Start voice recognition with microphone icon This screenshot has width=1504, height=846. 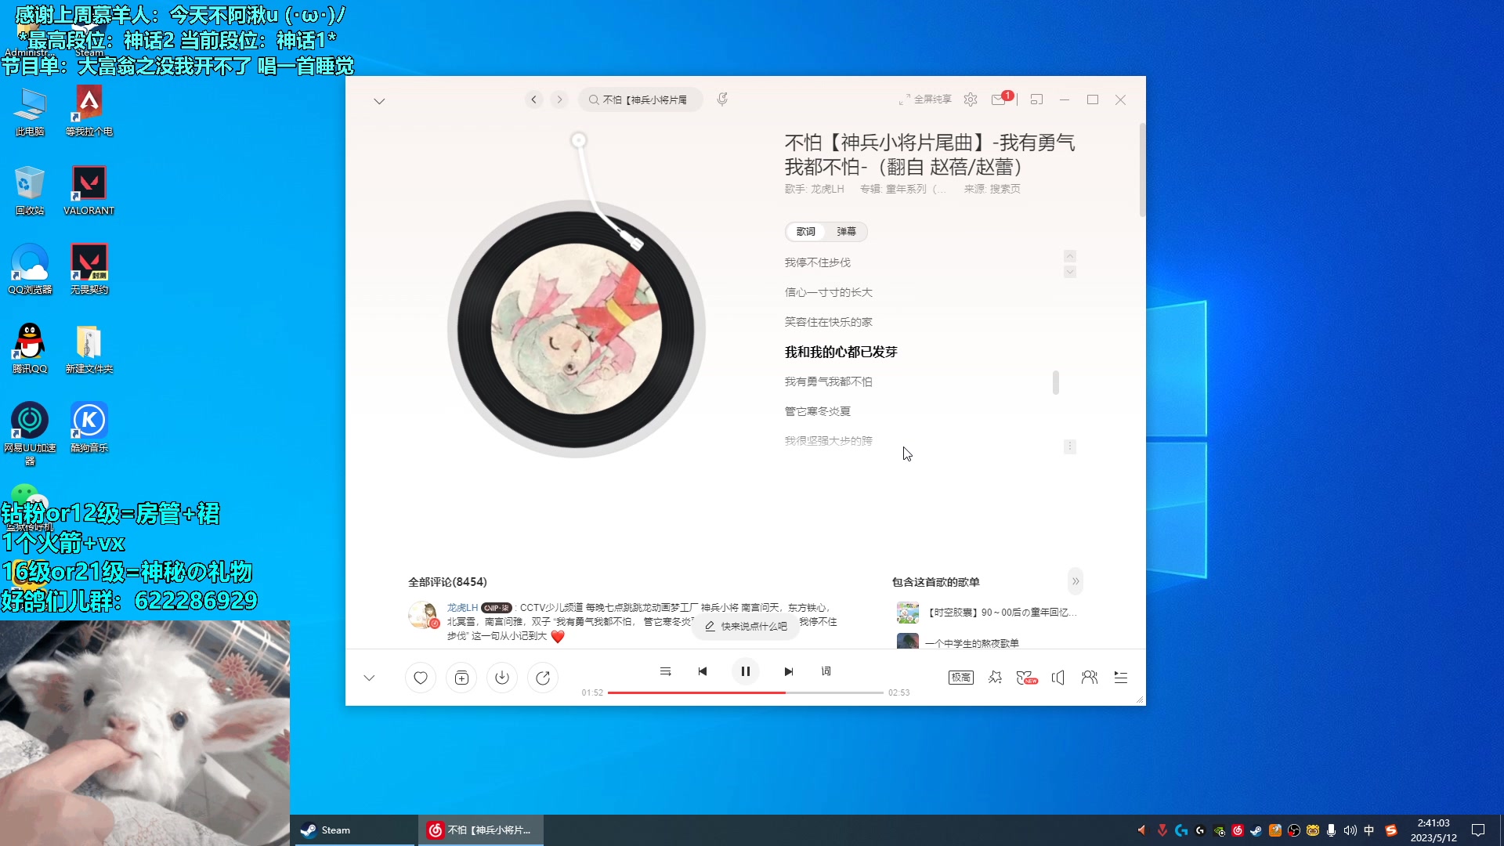click(x=722, y=99)
